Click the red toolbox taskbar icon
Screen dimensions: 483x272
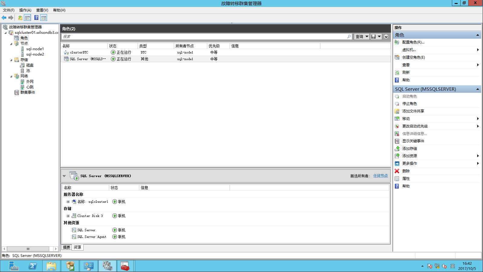pyautogui.click(x=125, y=266)
